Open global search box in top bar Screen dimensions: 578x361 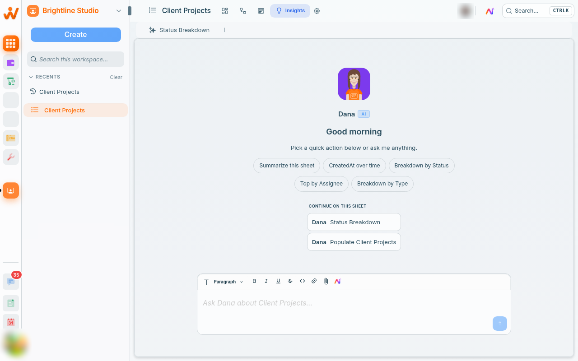pos(537,11)
